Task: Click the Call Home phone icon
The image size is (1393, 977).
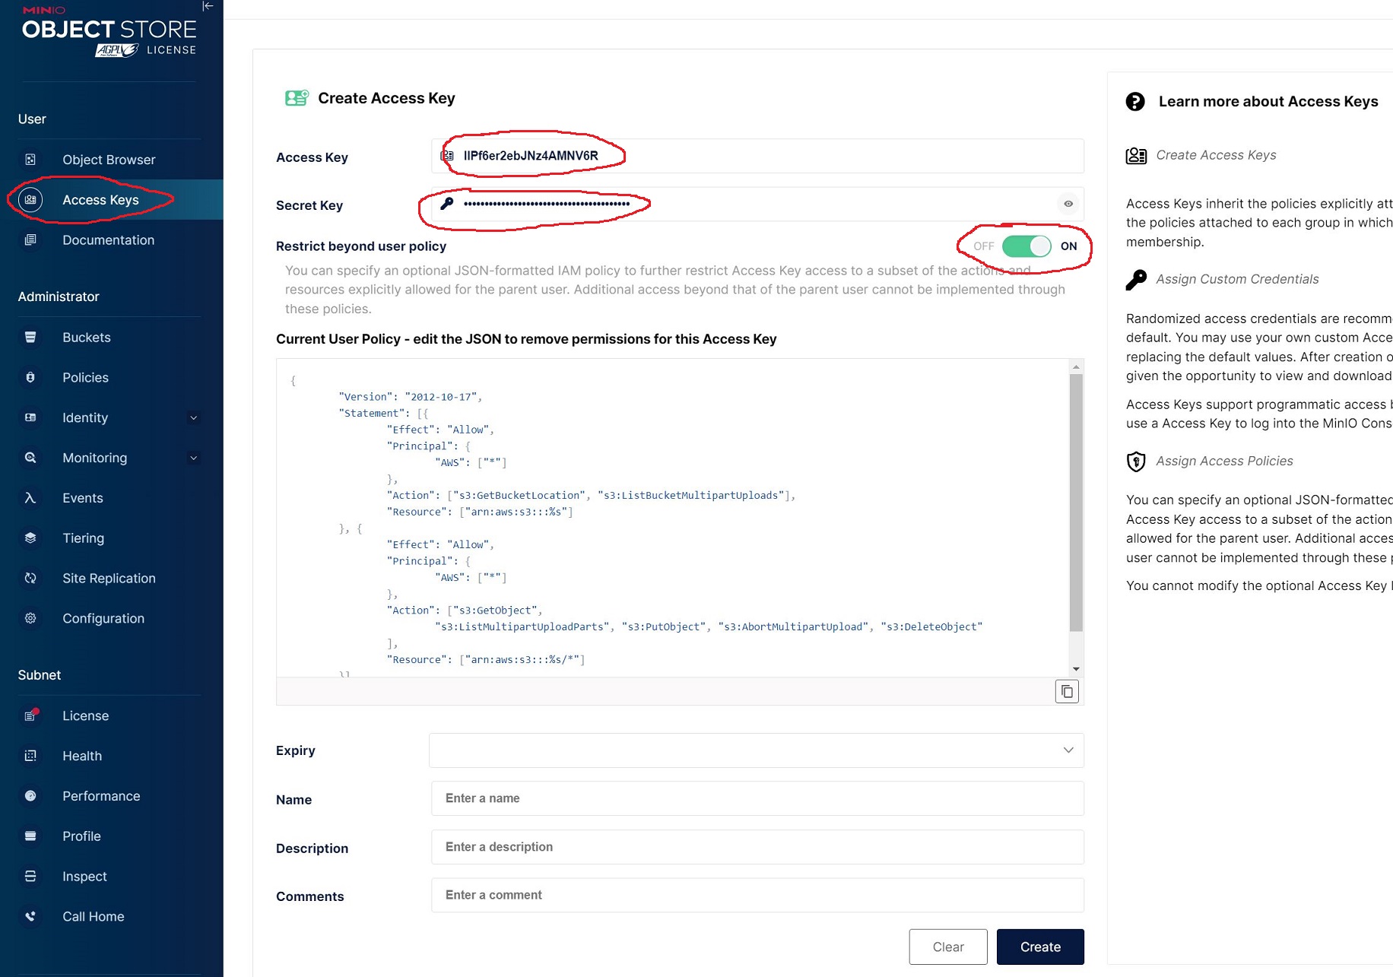Action: pos(30,917)
